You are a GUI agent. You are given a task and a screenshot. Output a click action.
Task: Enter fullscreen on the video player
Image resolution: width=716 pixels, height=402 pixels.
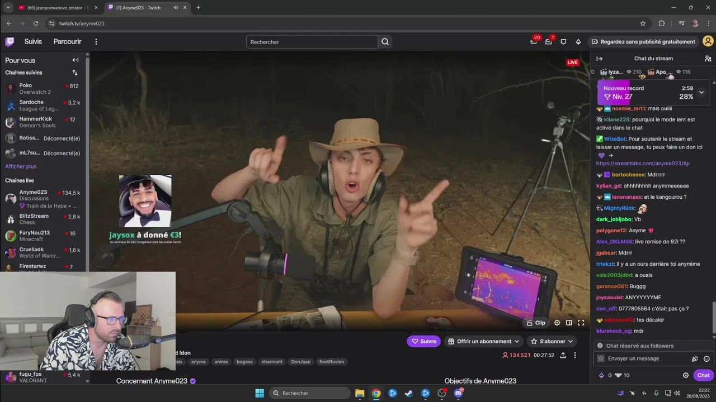[581, 323]
